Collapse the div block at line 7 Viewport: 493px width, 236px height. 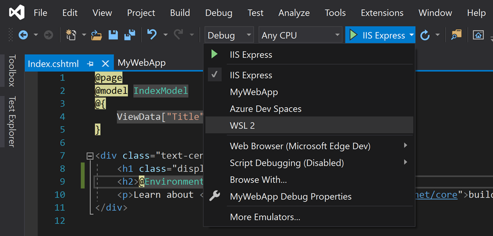[90, 156]
